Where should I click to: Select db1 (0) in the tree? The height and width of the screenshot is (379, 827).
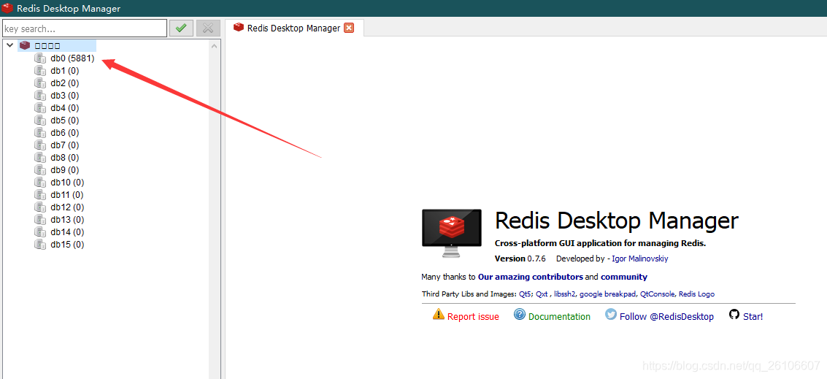pos(65,70)
